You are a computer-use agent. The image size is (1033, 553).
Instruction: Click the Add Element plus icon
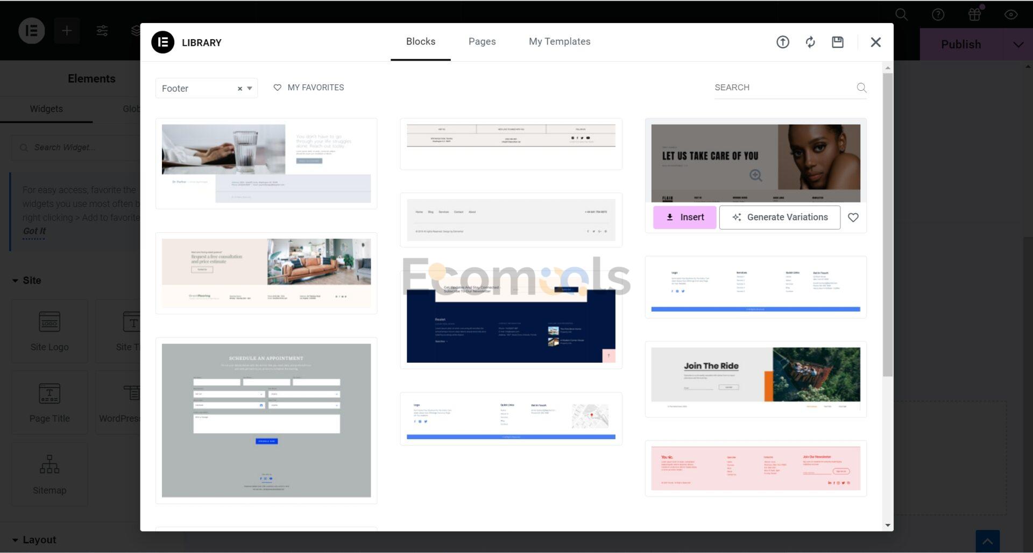tap(67, 31)
